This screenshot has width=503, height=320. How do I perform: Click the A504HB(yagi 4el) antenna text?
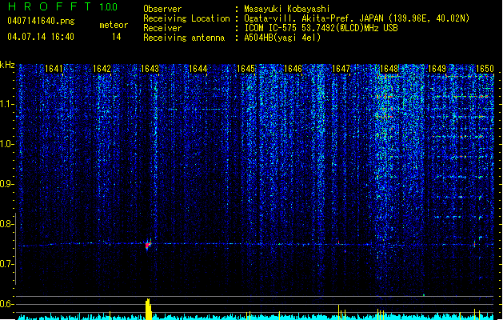point(282,38)
